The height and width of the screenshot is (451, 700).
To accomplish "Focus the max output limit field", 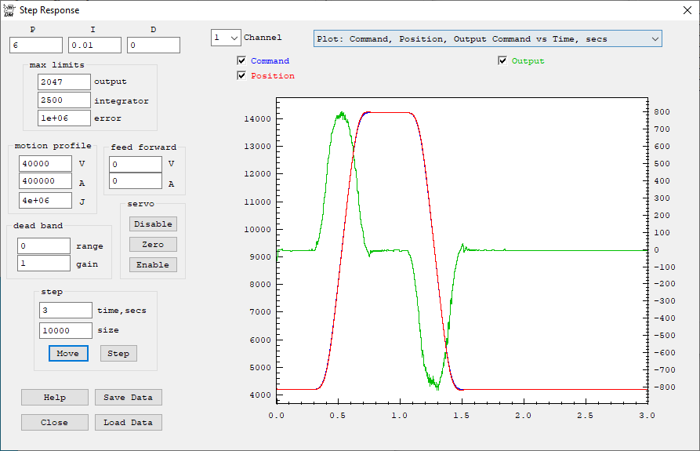I will tap(63, 82).
